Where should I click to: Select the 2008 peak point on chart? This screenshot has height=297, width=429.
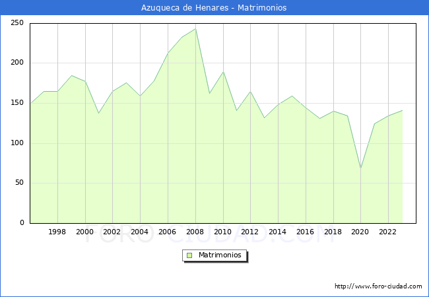pos(195,29)
